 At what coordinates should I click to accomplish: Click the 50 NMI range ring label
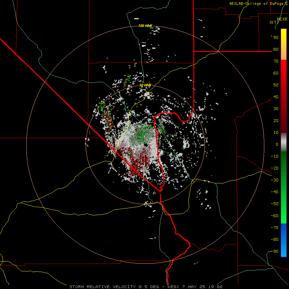click(x=145, y=85)
